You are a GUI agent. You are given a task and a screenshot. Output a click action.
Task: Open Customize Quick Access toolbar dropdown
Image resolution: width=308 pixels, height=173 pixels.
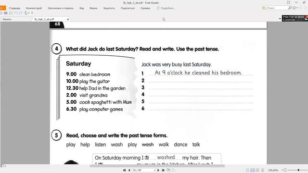pyautogui.click(x=32, y=13)
